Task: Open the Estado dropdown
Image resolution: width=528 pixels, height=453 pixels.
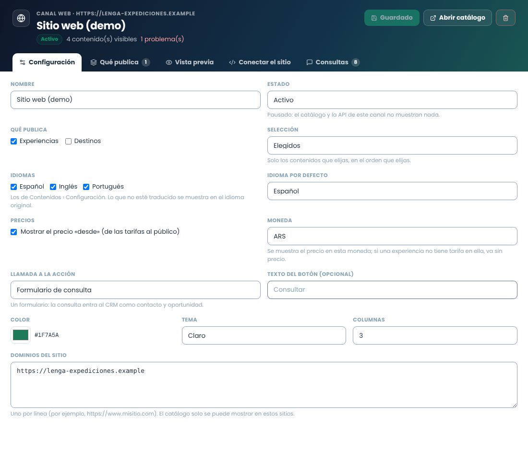Action: [392, 100]
